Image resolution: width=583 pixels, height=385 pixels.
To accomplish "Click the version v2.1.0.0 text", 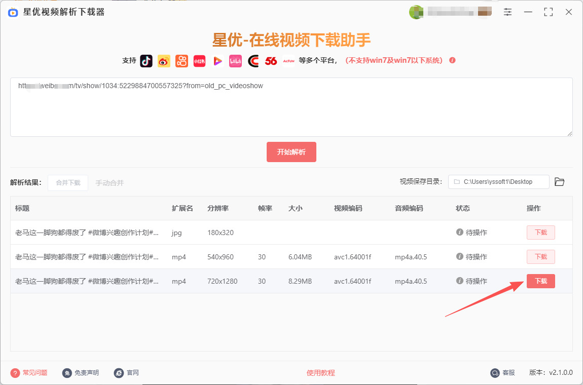I will (x=551, y=372).
